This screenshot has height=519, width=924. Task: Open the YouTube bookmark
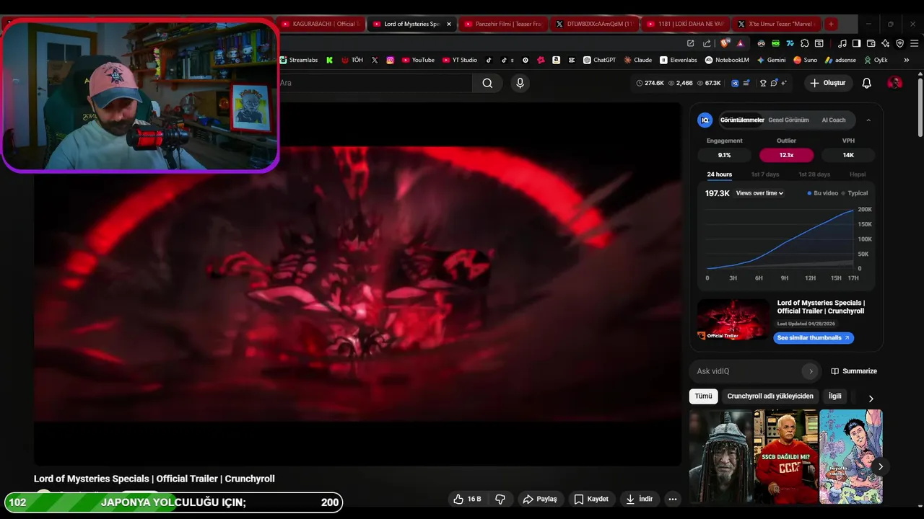pyautogui.click(x=418, y=60)
